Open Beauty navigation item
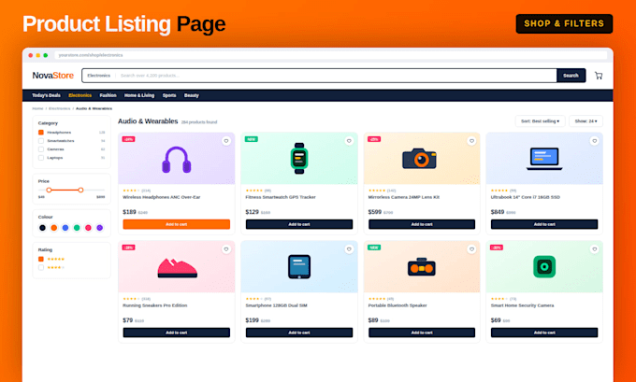Viewport: 636px width, 382px height. click(x=192, y=95)
